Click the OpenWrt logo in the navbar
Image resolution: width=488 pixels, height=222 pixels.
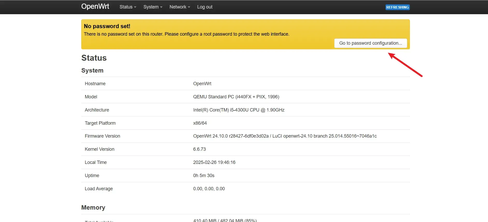95,6
